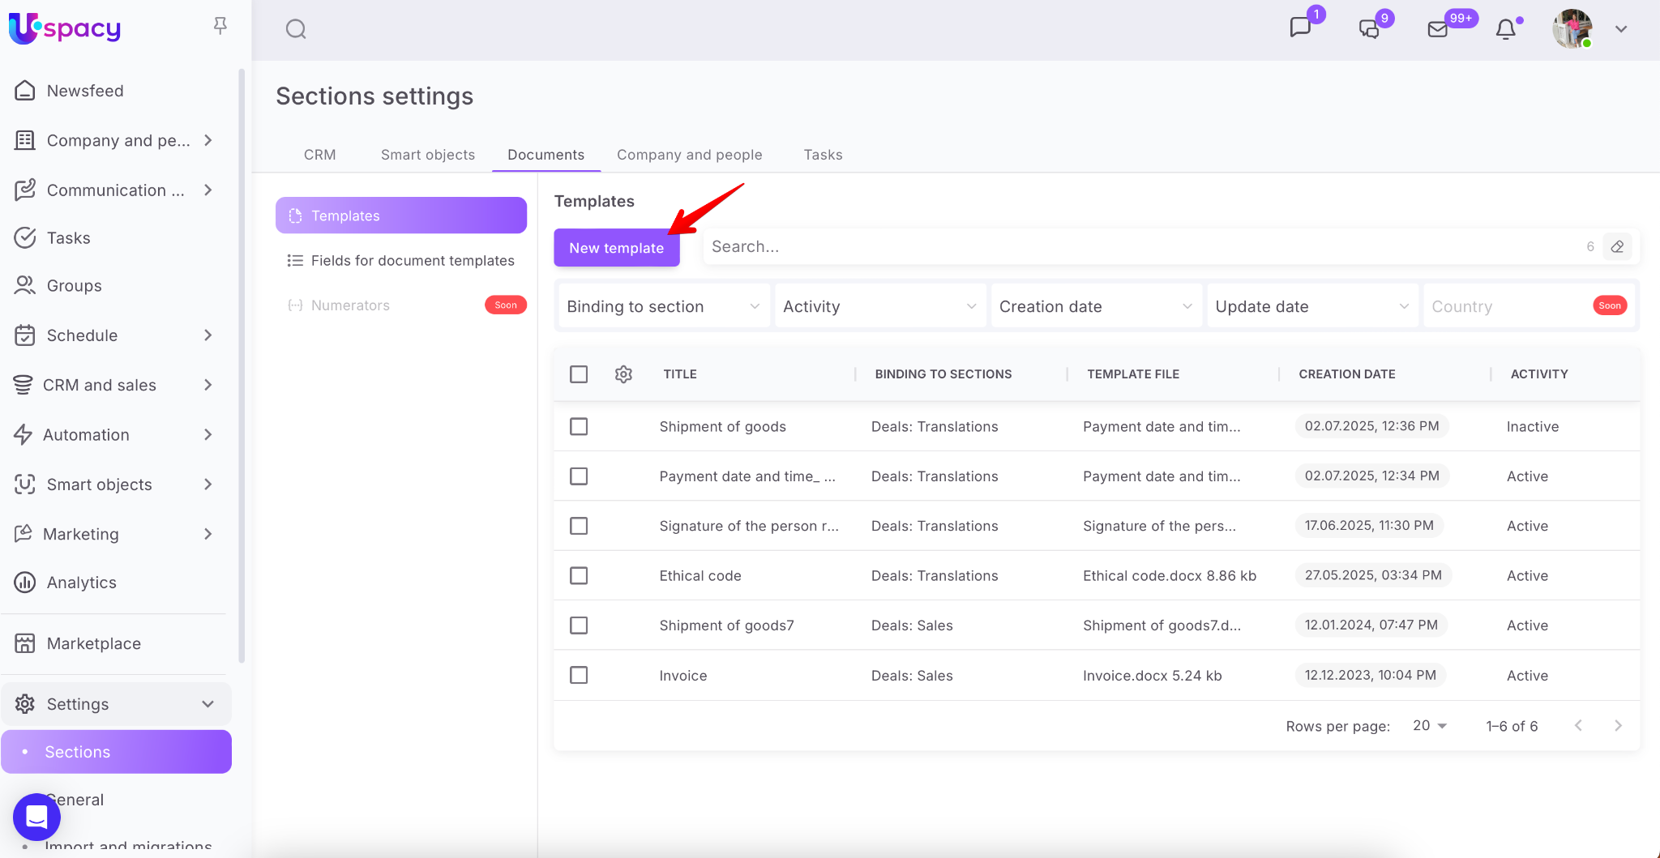Select the Invoice row checkbox
This screenshot has height=858, width=1660.
(579, 675)
